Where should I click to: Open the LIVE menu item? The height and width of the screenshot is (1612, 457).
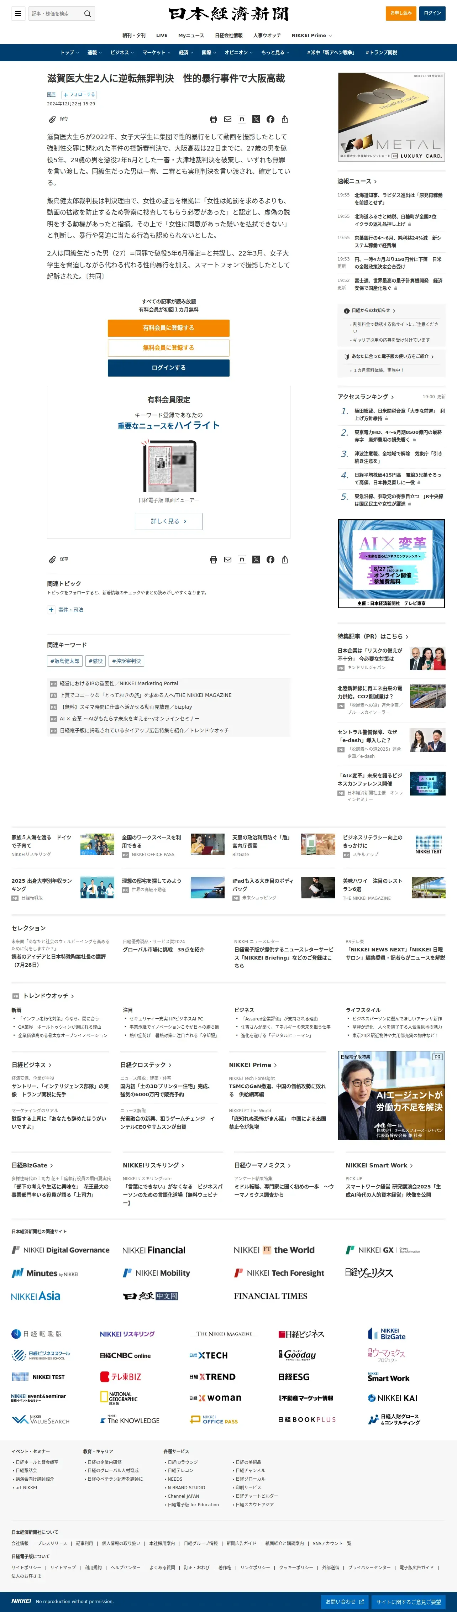pyautogui.click(x=162, y=36)
